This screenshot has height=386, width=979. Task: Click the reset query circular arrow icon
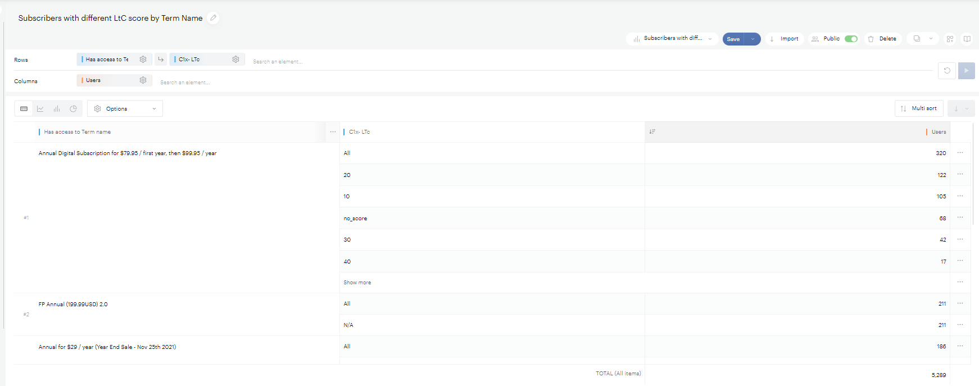point(947,71)
